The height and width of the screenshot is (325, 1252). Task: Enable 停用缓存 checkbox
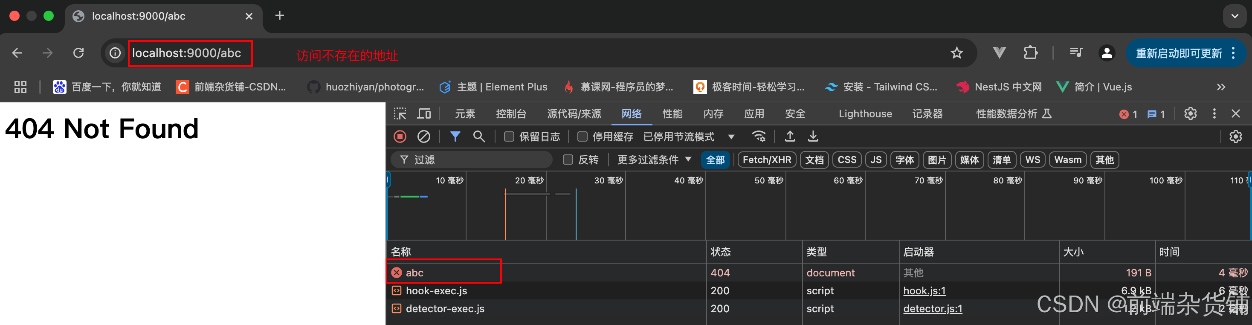[x=582, y=136]
